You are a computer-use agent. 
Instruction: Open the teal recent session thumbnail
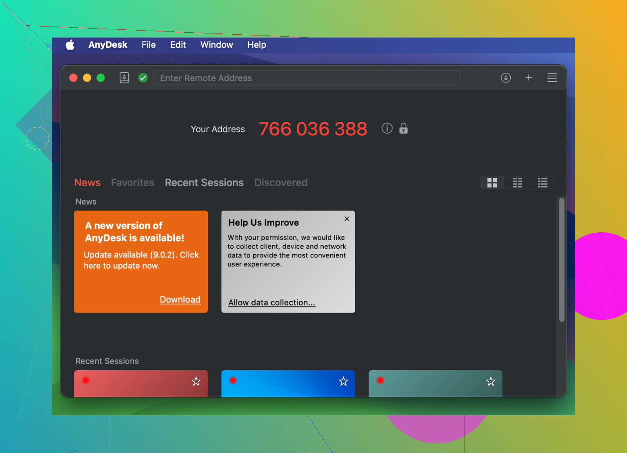tap(436, 384)
